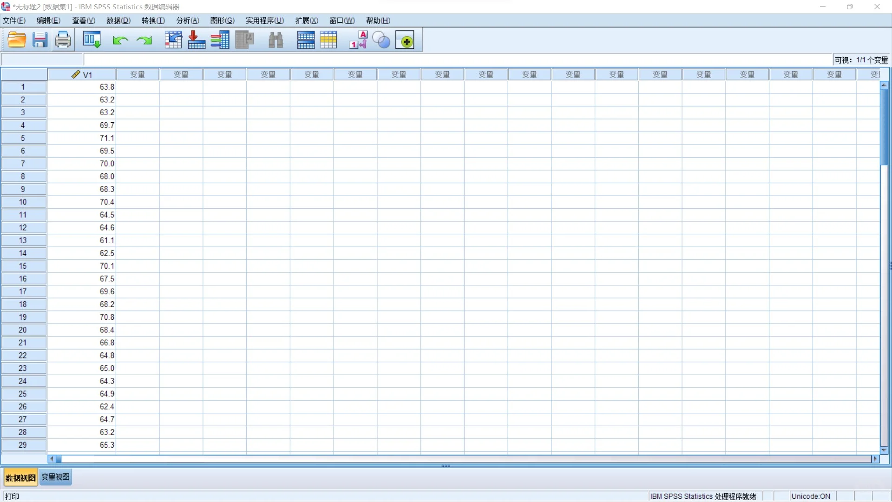Image resolution: width=892 pixels, height=502 pixels.
Task: Save the dataset with the floppy icon
Action: tap(40, 40)
